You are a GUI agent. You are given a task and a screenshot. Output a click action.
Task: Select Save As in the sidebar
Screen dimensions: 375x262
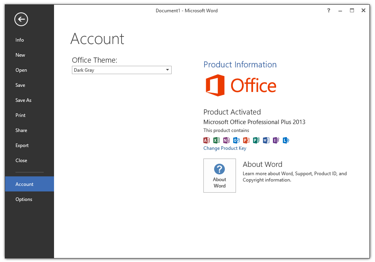pyautogui.click(x=23, y=100)
